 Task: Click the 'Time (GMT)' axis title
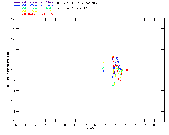click(x=90, y=128)
